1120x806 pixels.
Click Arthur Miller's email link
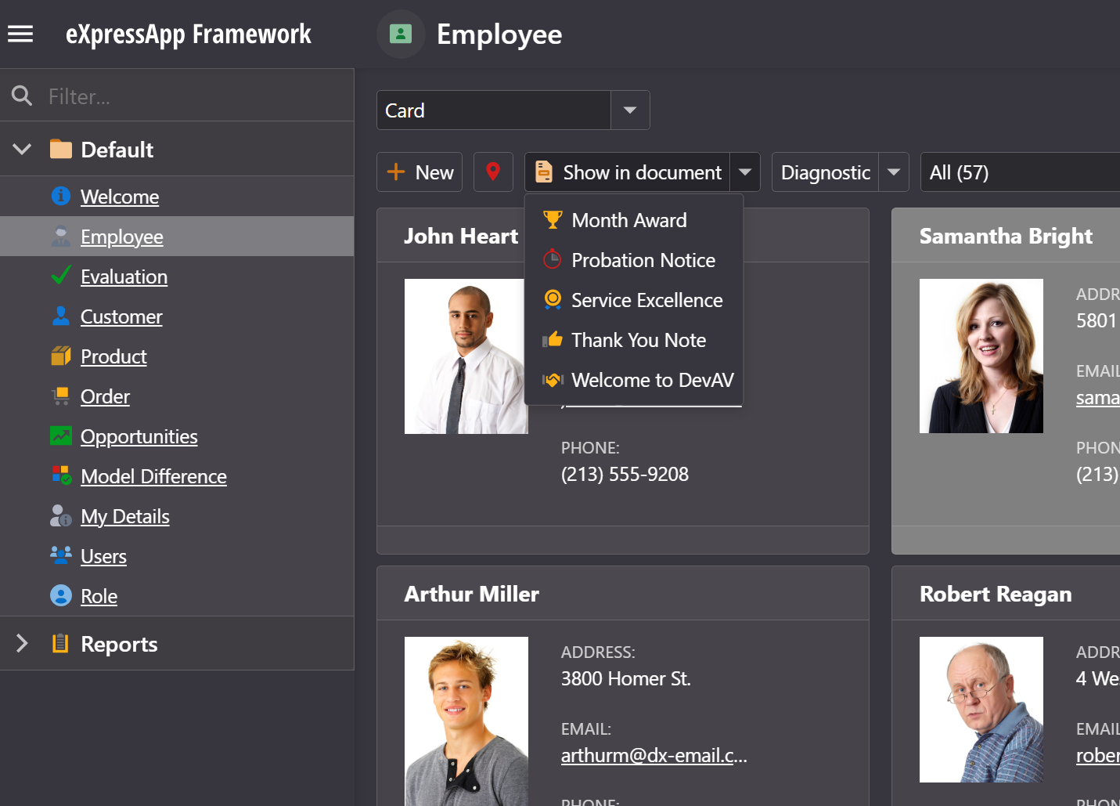tap(654, 755)
